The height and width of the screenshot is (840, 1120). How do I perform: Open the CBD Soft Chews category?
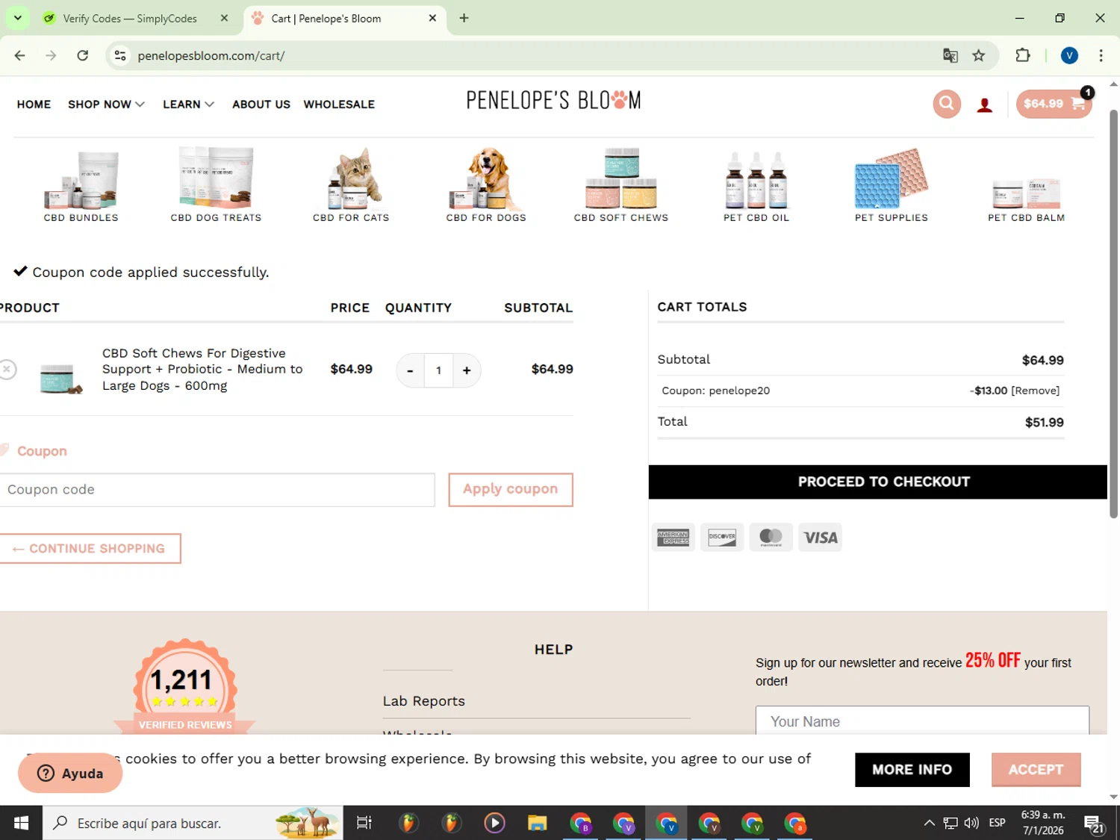coord(621,185)
